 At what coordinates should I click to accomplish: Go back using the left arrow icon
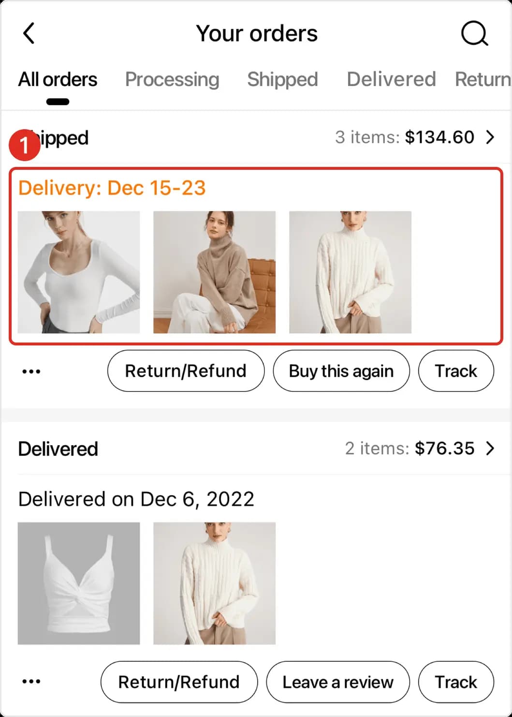pyautogui.click(x=29, y=33)
